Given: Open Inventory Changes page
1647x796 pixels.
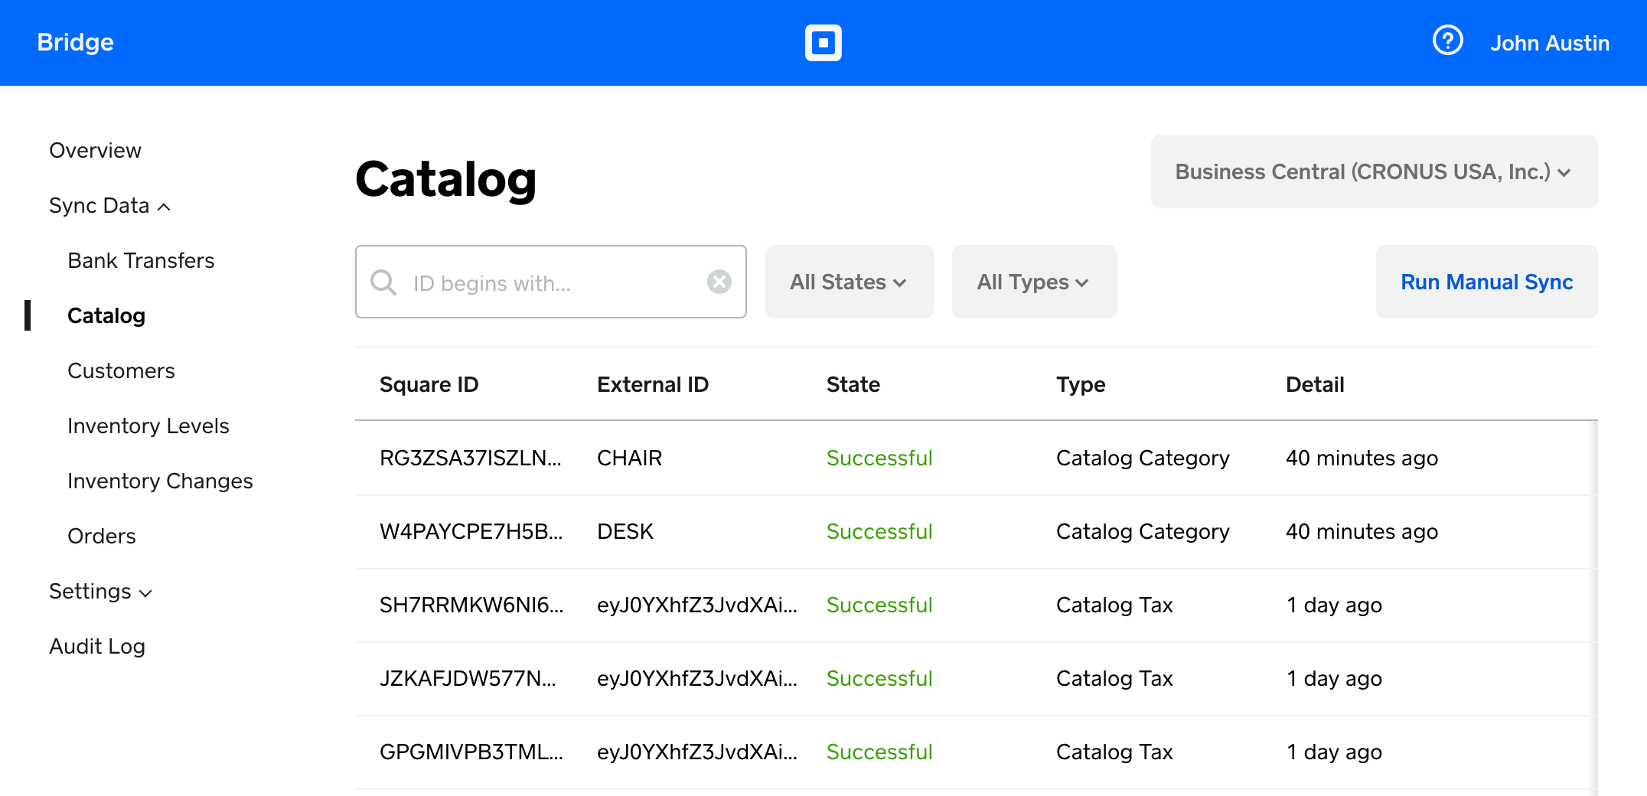Looking at the screenshot, I should point(160,481).
